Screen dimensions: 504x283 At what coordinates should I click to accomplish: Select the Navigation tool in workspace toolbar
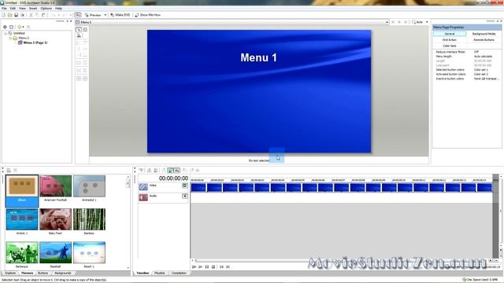point(79,35)
